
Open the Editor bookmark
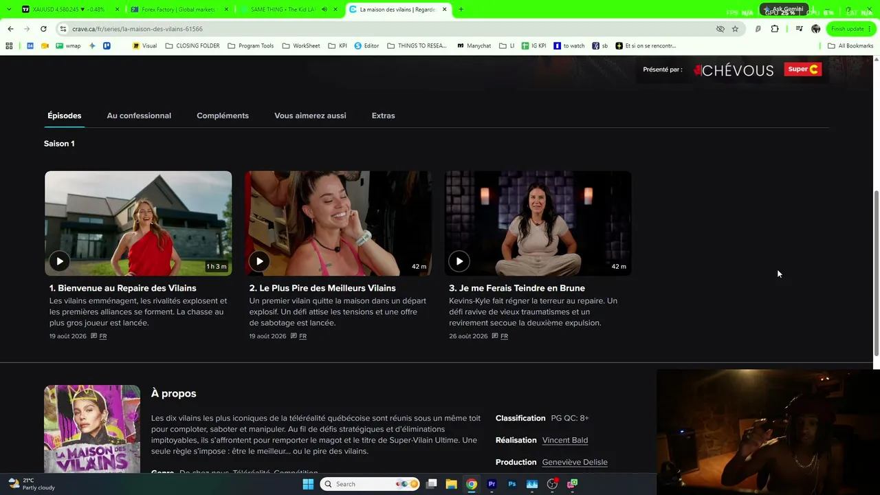point(366,46)
